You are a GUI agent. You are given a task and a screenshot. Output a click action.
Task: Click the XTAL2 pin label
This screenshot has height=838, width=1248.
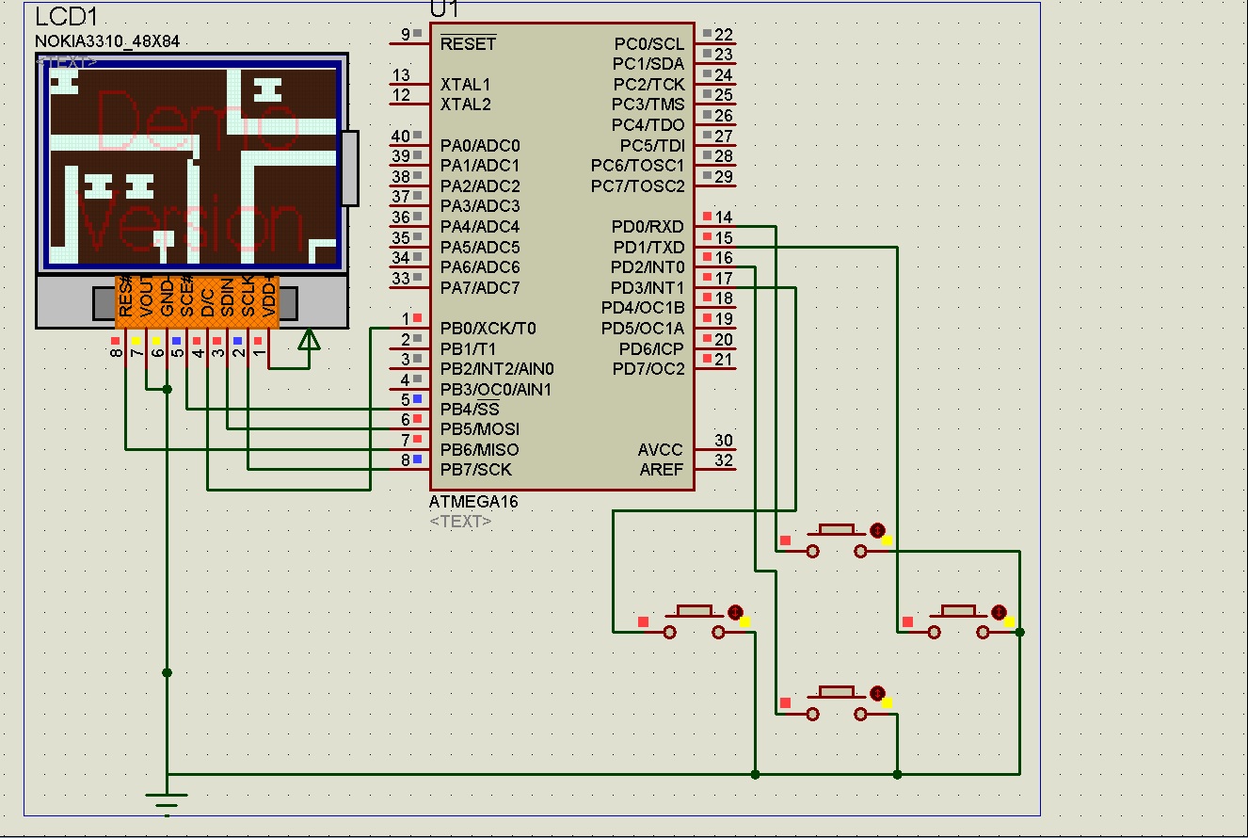tap(465, 105)
